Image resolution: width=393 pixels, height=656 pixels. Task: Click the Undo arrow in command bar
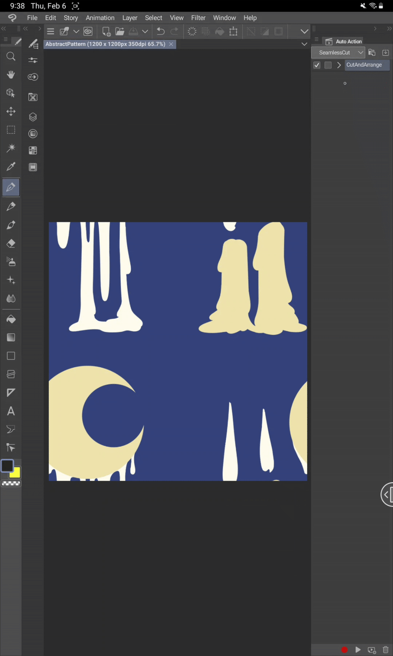pos(161,31)
